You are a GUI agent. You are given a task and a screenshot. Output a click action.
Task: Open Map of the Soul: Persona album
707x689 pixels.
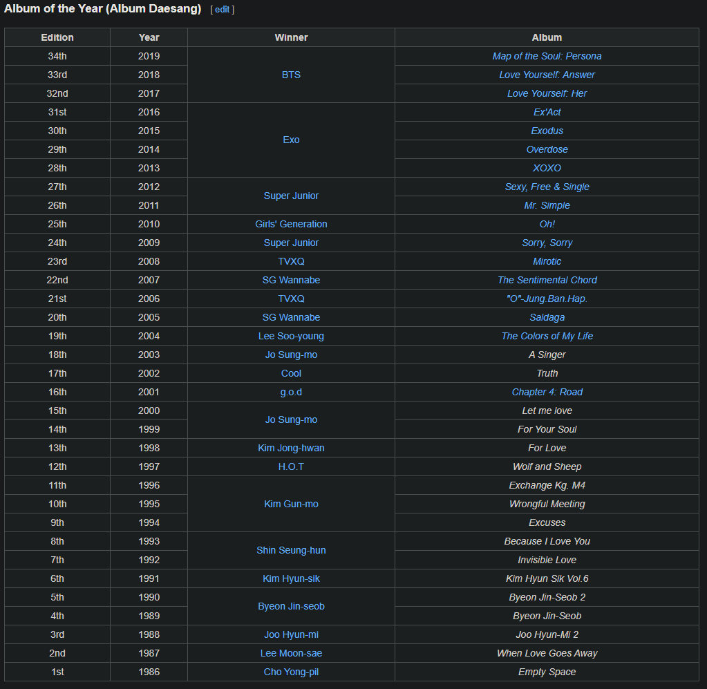pos(547,57)
